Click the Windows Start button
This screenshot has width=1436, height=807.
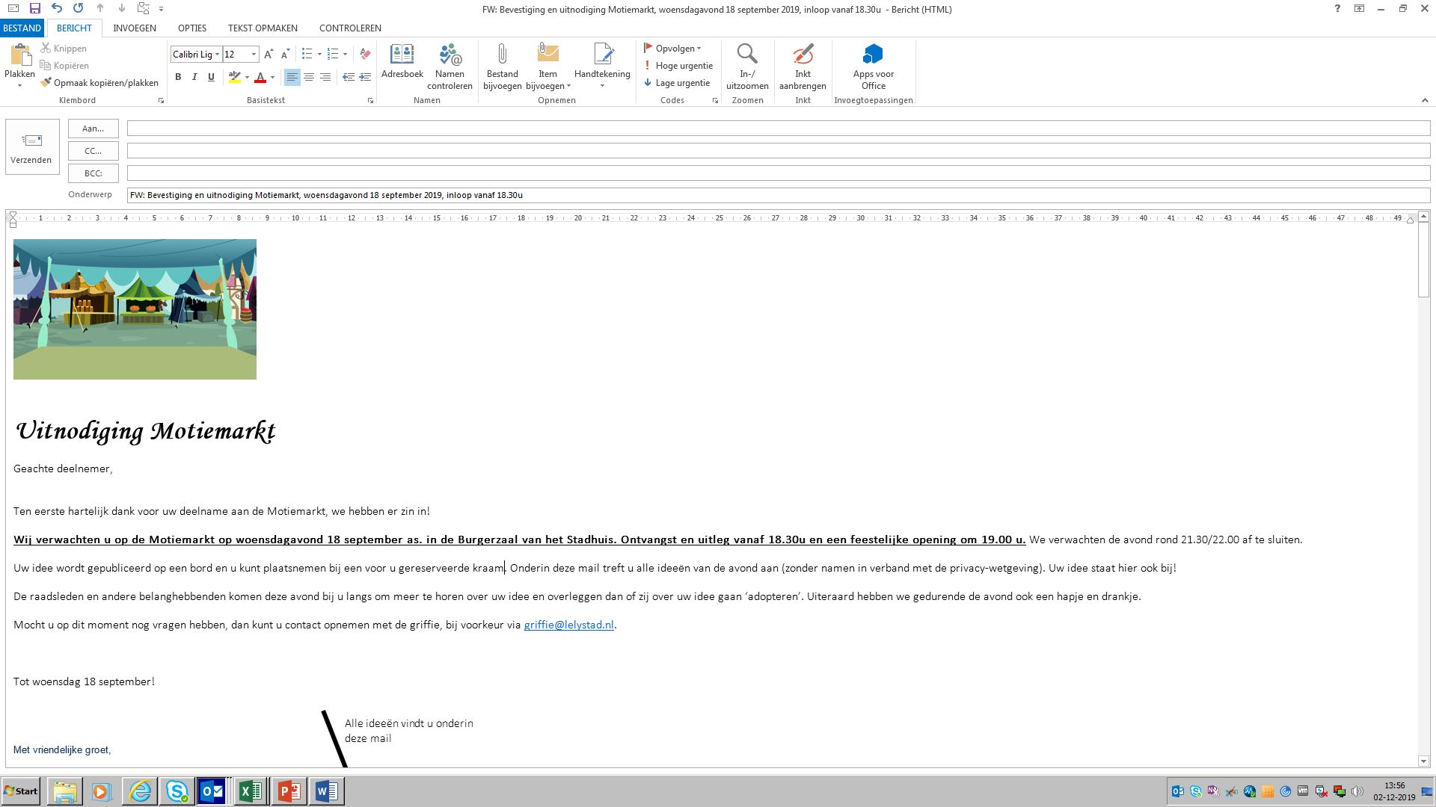point(20,791)
